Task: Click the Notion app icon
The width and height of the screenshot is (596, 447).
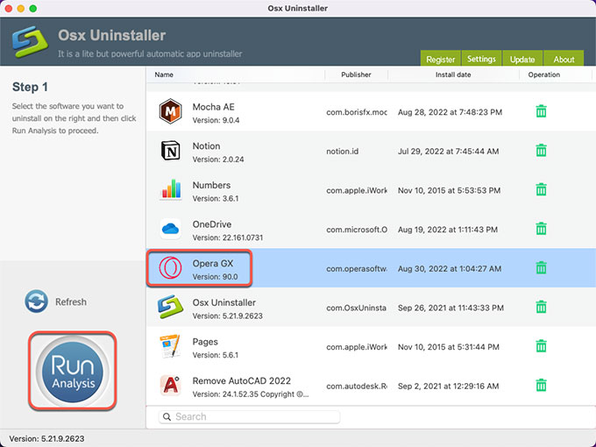Action: [x=171, y=151]
